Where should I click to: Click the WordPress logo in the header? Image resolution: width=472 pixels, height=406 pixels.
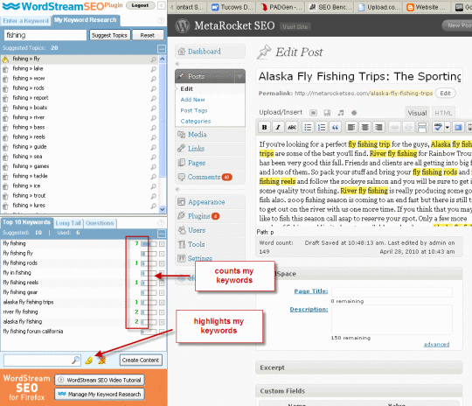pos(183,26)
